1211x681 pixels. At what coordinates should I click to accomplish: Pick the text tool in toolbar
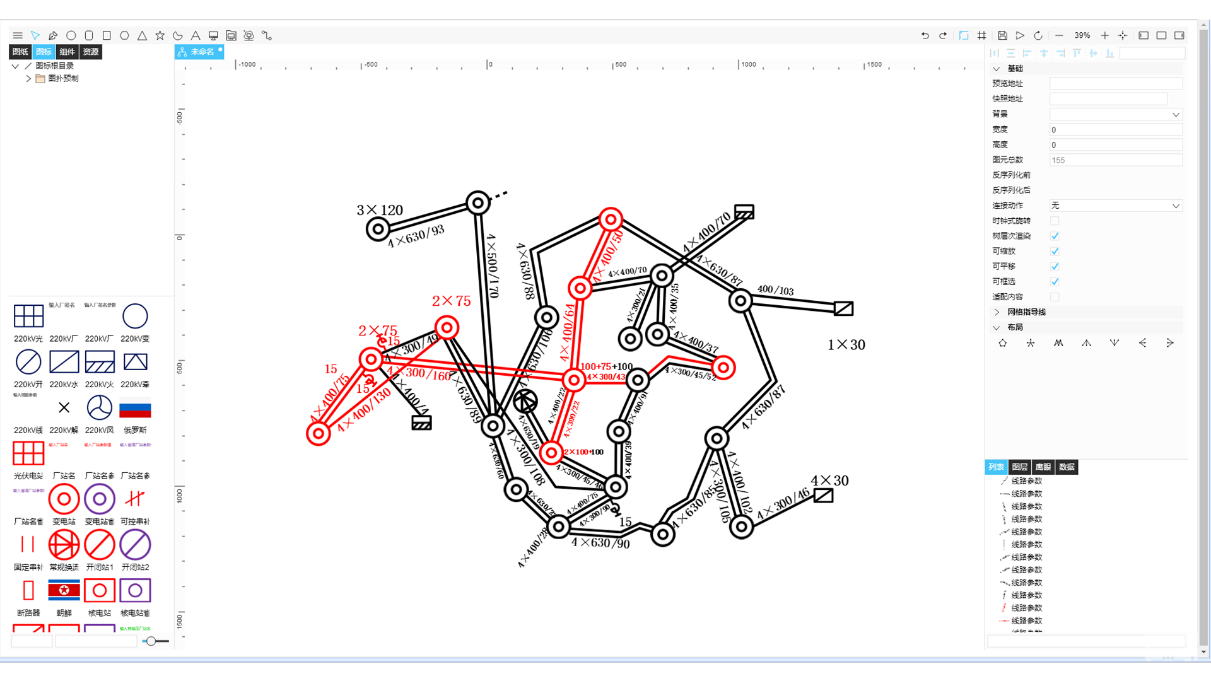click(x=196, y=36)
